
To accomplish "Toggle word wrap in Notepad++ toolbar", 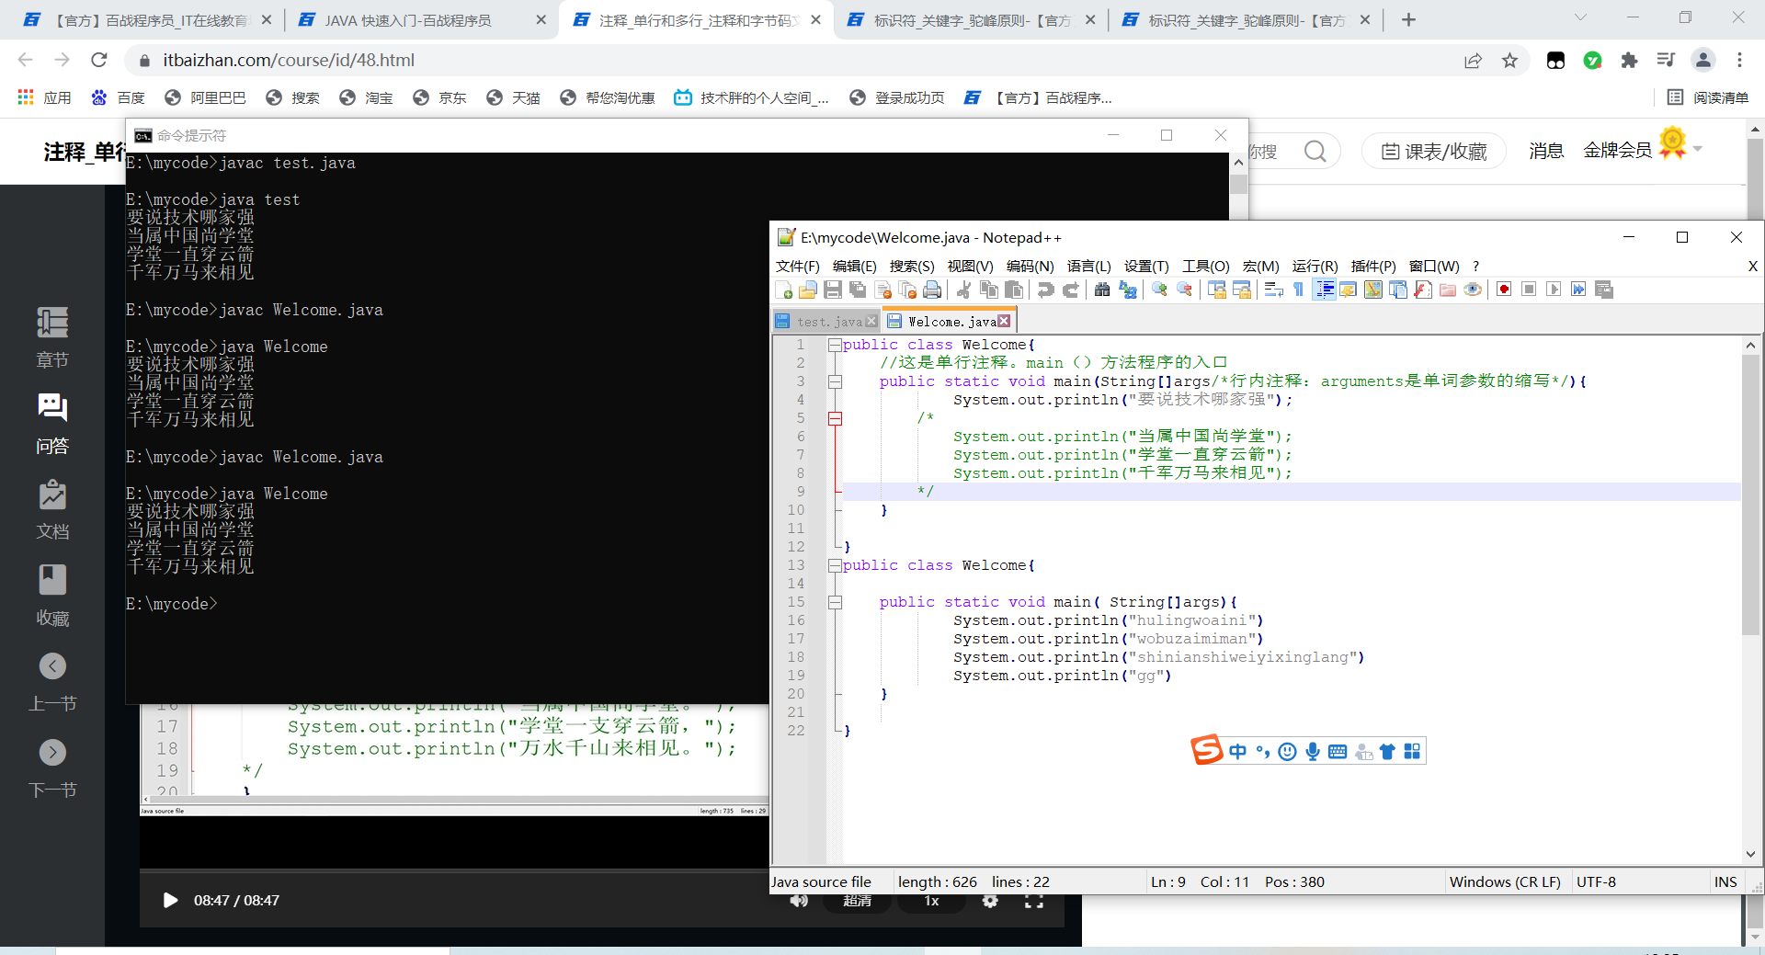I will 1273,290.
